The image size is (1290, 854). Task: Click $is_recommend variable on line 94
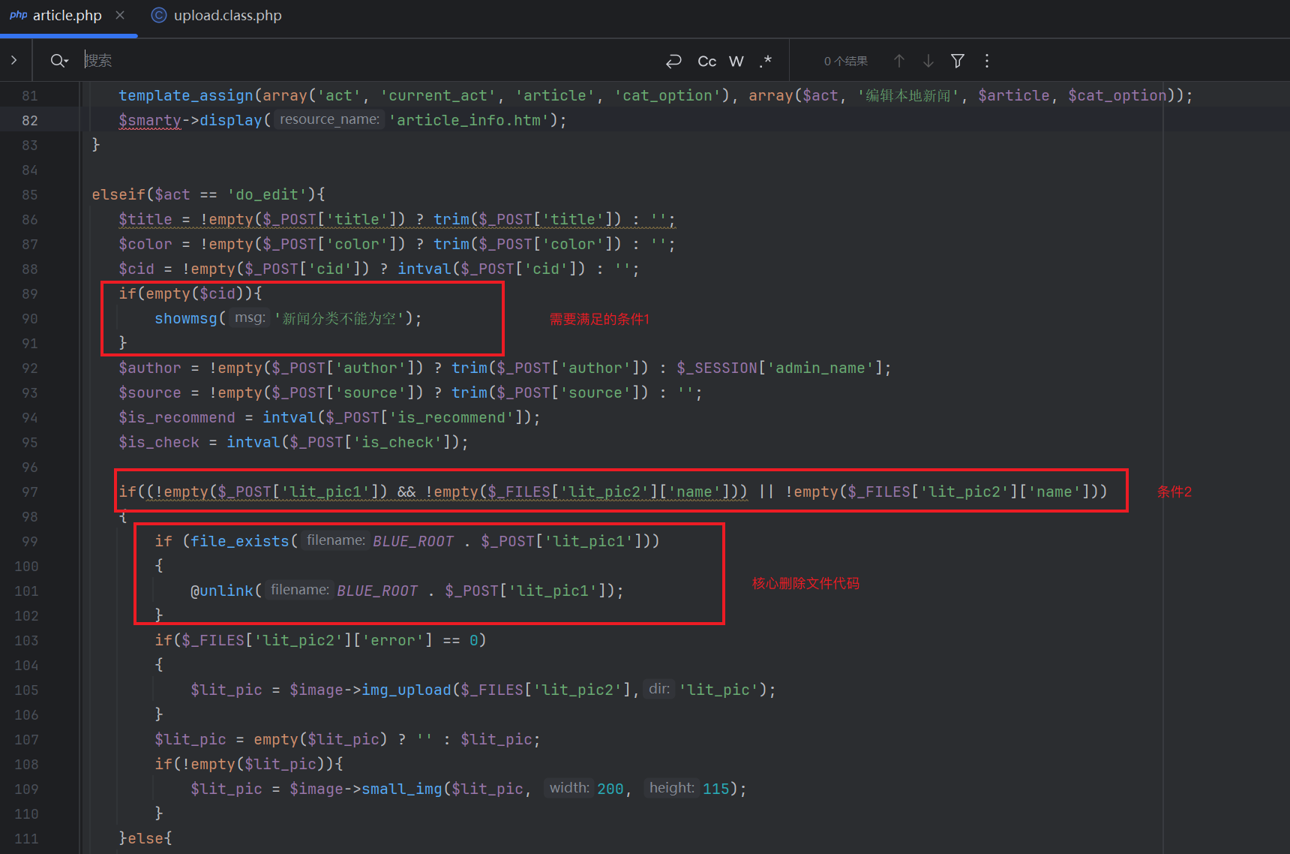pos(177,417)
